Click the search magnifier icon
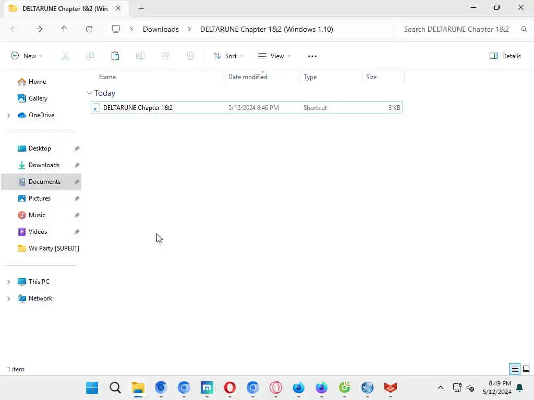The width and height of the screenshot is (534, 400). click(x=524, y=29)
